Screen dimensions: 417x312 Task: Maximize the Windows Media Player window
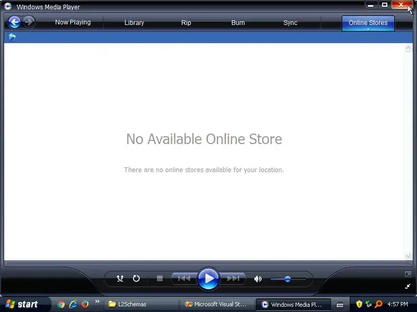pos(385,5)
